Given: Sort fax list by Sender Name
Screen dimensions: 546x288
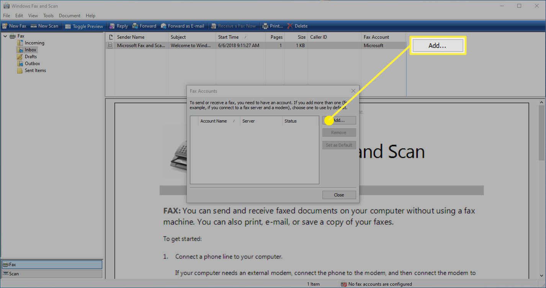Looking at the screenshot, I should (x=141, y=37).
